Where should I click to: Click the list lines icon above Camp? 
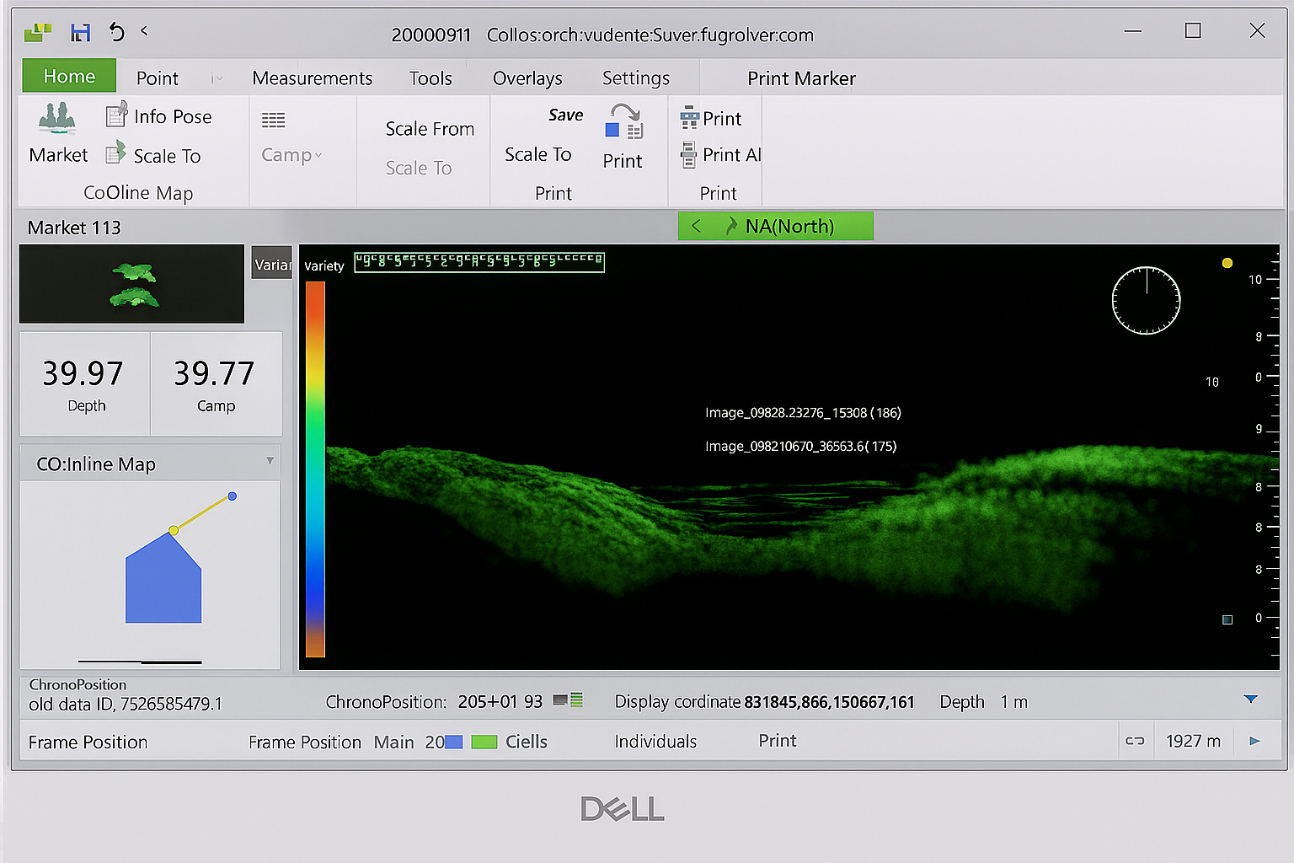273,121
